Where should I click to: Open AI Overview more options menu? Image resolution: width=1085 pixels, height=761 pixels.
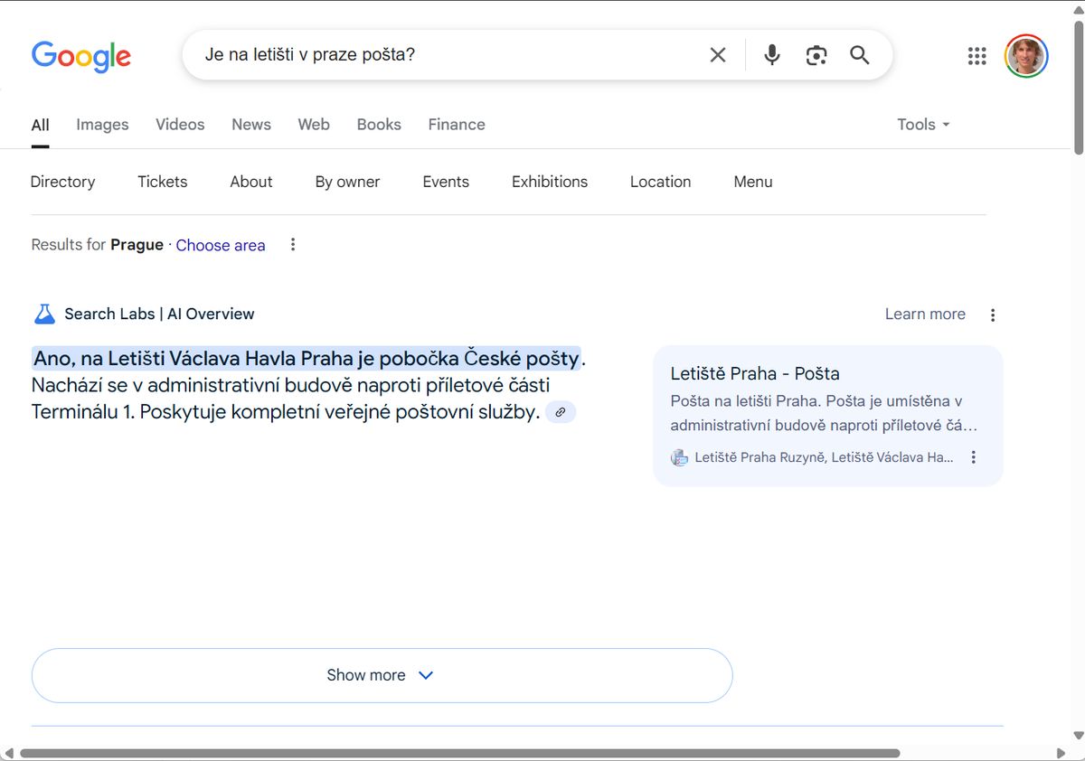(993, 315)
